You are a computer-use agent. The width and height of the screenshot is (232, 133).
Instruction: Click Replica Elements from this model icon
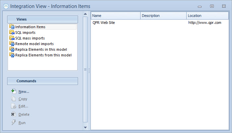[x=12, y=55]
